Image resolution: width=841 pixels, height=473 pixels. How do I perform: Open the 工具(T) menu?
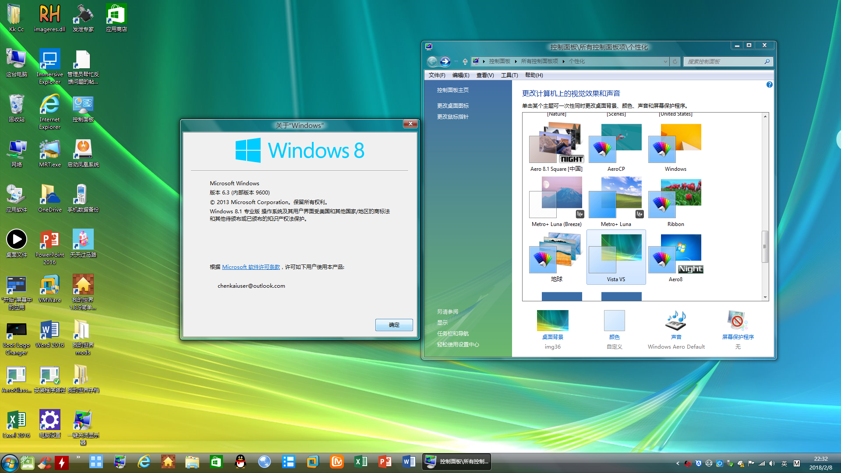(509, 75)
